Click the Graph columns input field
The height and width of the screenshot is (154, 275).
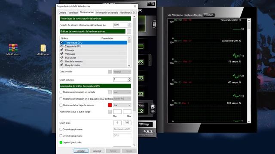(120, 80)
